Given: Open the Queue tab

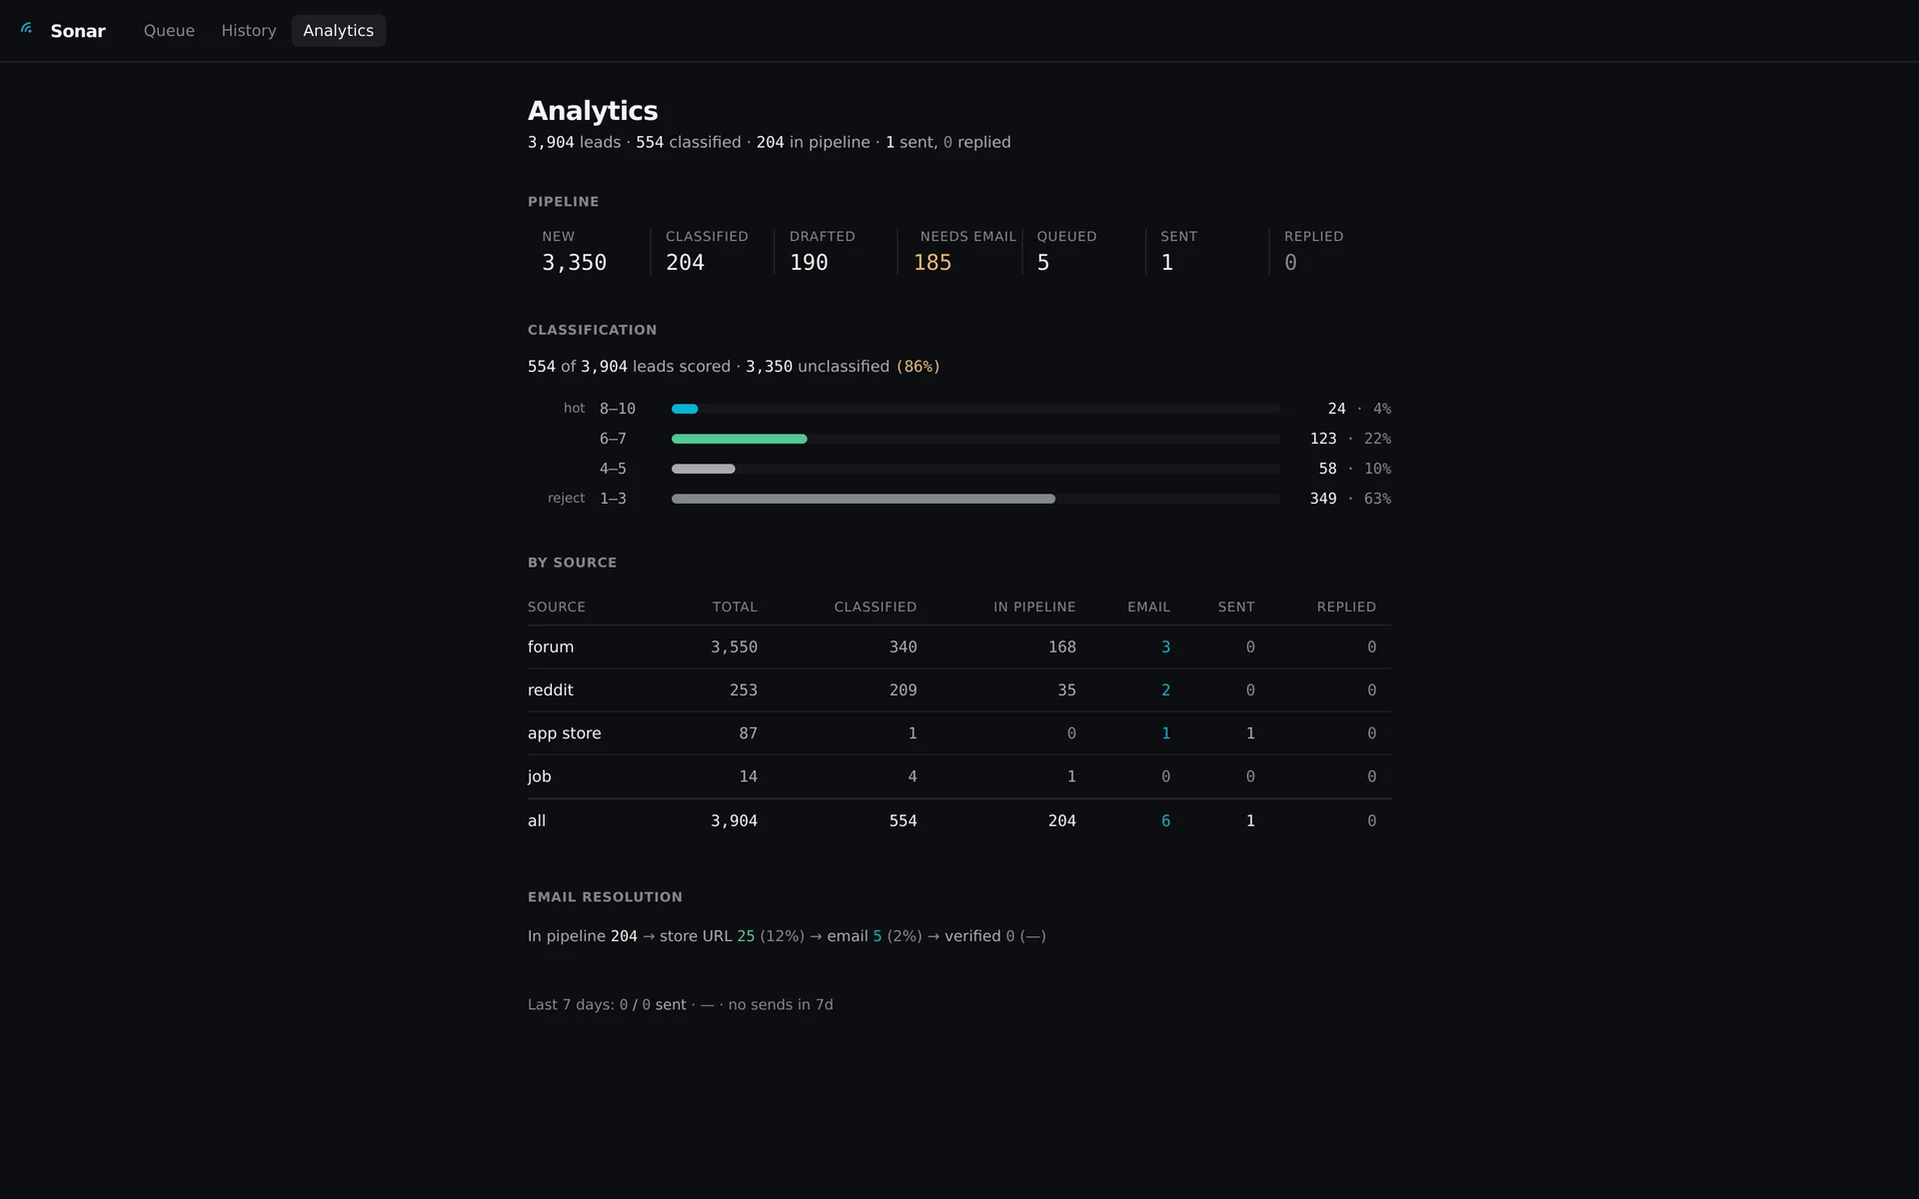Looking at the screenshot, I should pos(169,31).
